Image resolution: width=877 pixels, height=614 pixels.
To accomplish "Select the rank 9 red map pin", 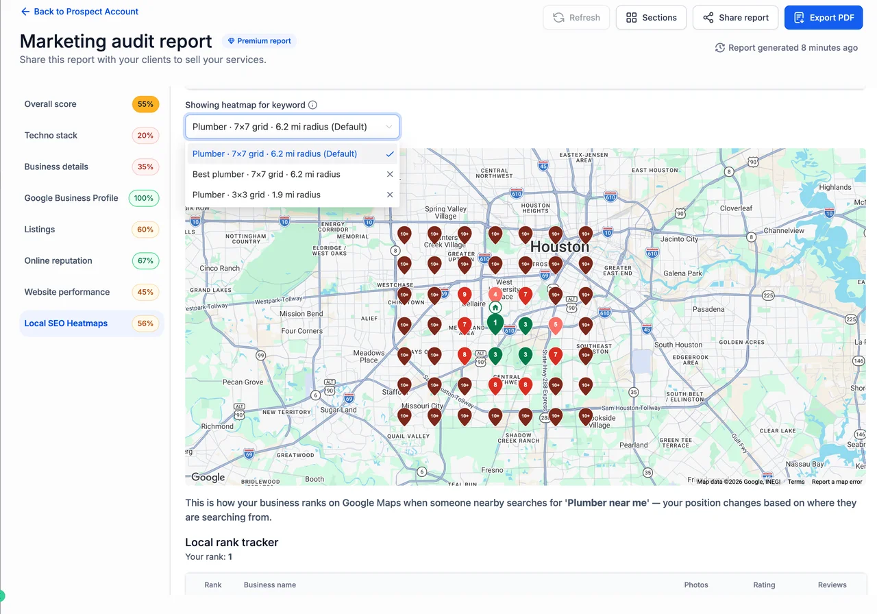I will [465, 295].
